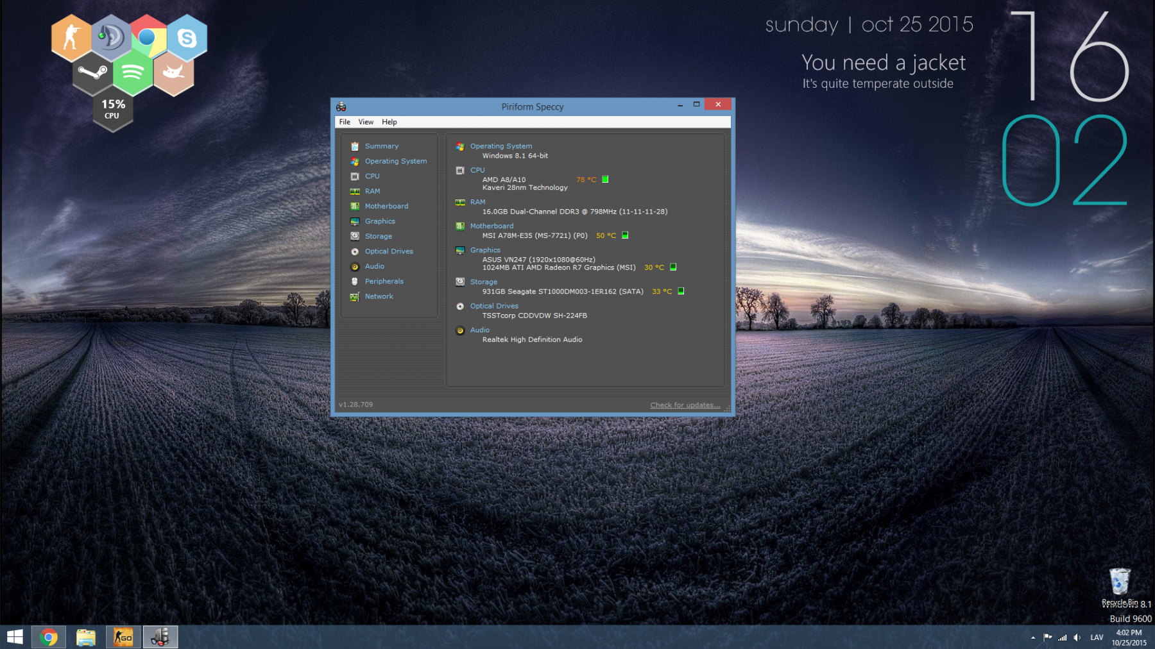Screen dimensions: 1155x649
Task: Open the Help menu
Action: coord(389,122)
